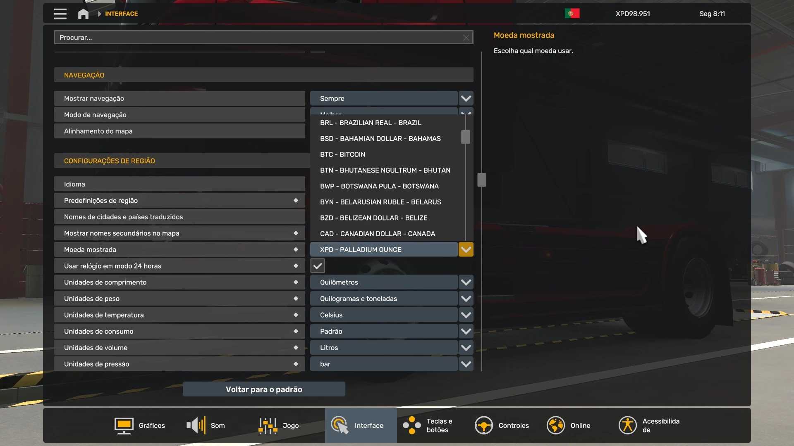The image size is (794, 446).
Task: Select BTC - BITCOIN currency option
Action: tap(342, 154)
